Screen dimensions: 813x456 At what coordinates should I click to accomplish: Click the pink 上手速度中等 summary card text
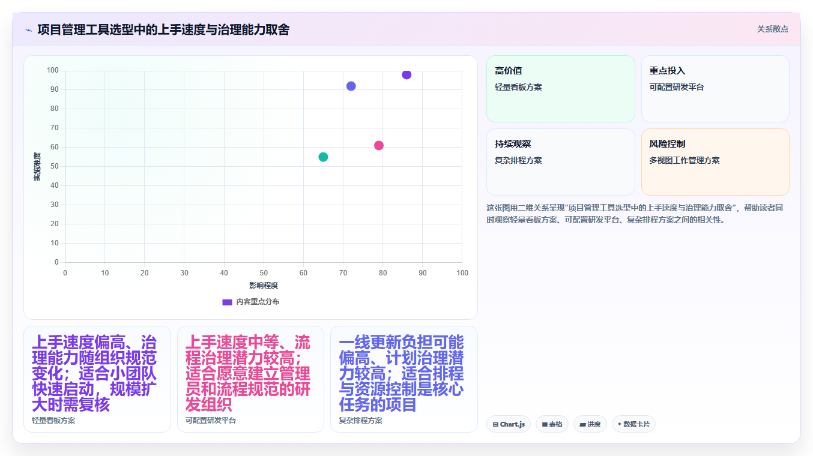click(248, 373)
